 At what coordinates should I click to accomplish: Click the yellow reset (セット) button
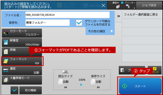pyautogui.click(x=155, y=70)
